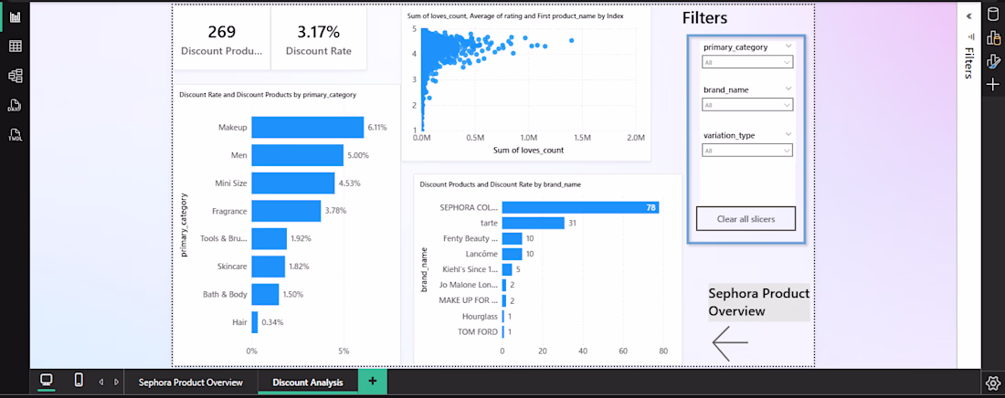Open brand_name slicer dropdown box
The image size is (1005, 398).
(746, 104)
